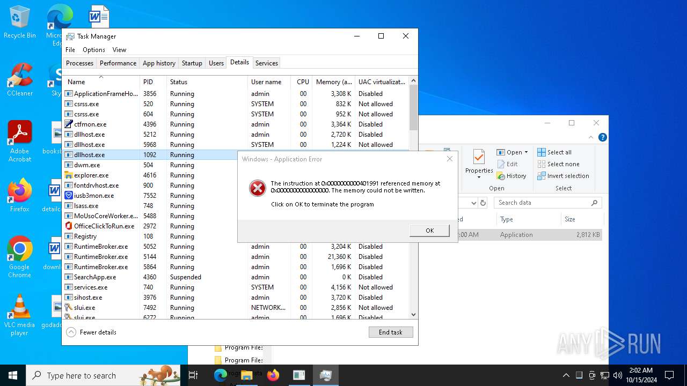
Task: Sort by the CPU column header
Action: [x=302, y=82]
